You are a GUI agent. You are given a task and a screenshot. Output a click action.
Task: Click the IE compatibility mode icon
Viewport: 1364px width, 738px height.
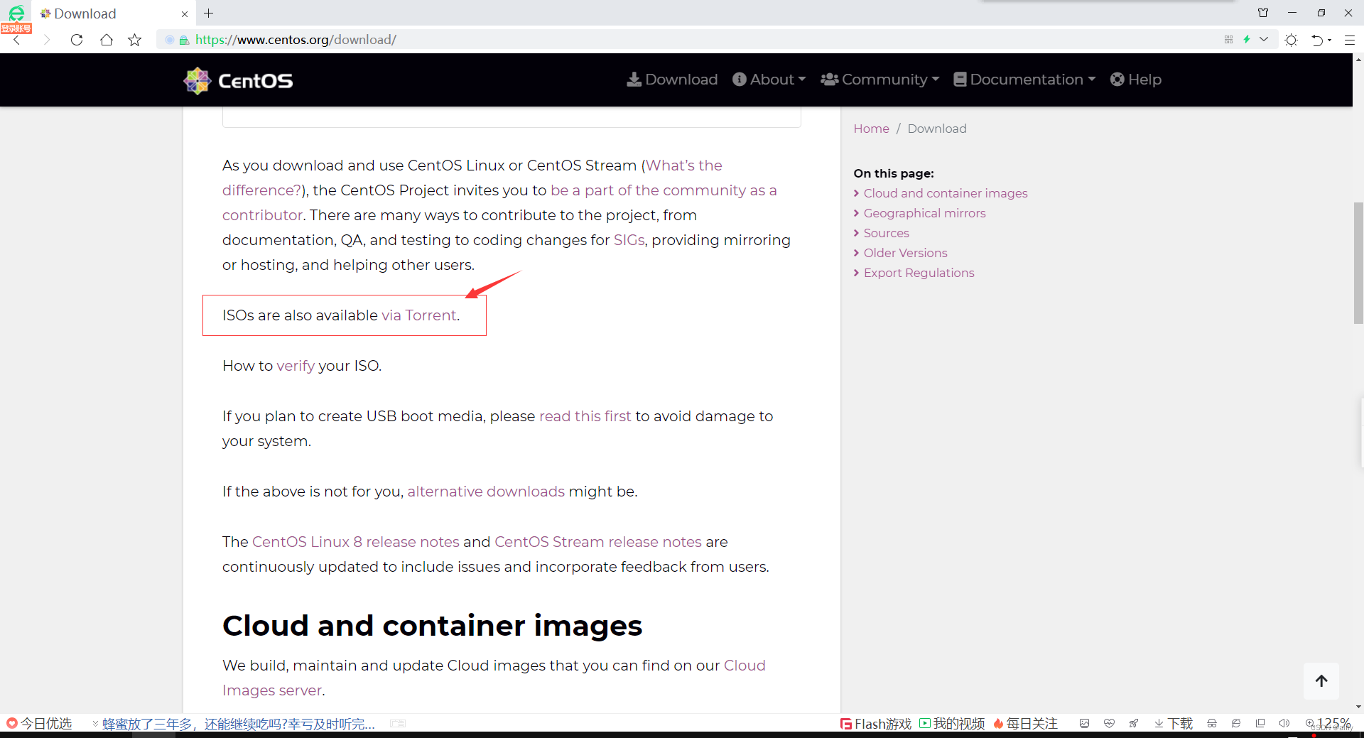pyautogui.click(x=1236, y=723)
